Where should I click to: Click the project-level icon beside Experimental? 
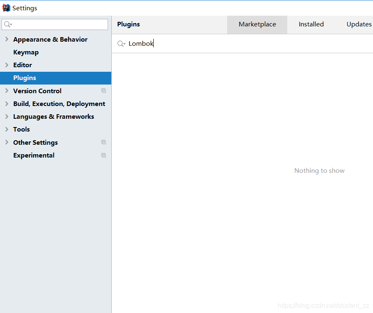(x=103, y=155)
